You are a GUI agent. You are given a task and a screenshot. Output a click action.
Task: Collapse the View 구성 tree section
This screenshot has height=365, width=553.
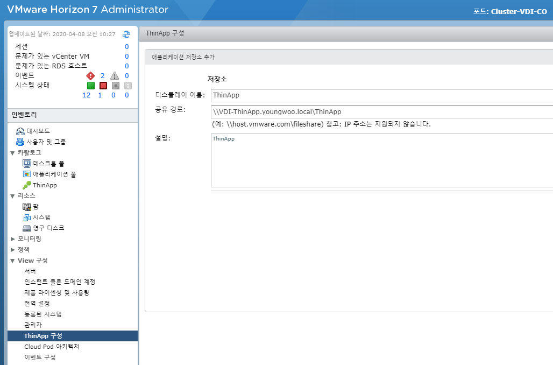[12, 261]
